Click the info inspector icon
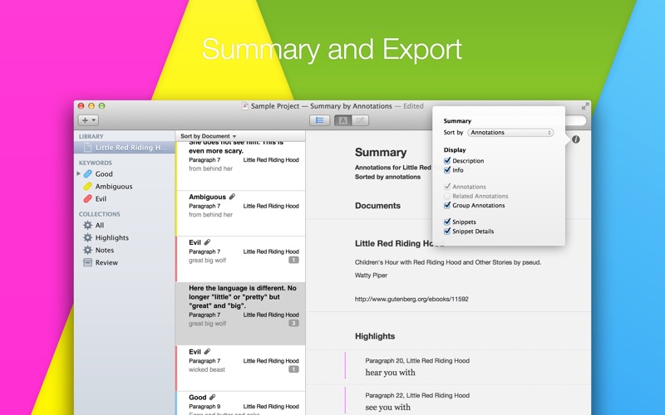The width and height of the screenshot is (665, 415). pos(575,139)
